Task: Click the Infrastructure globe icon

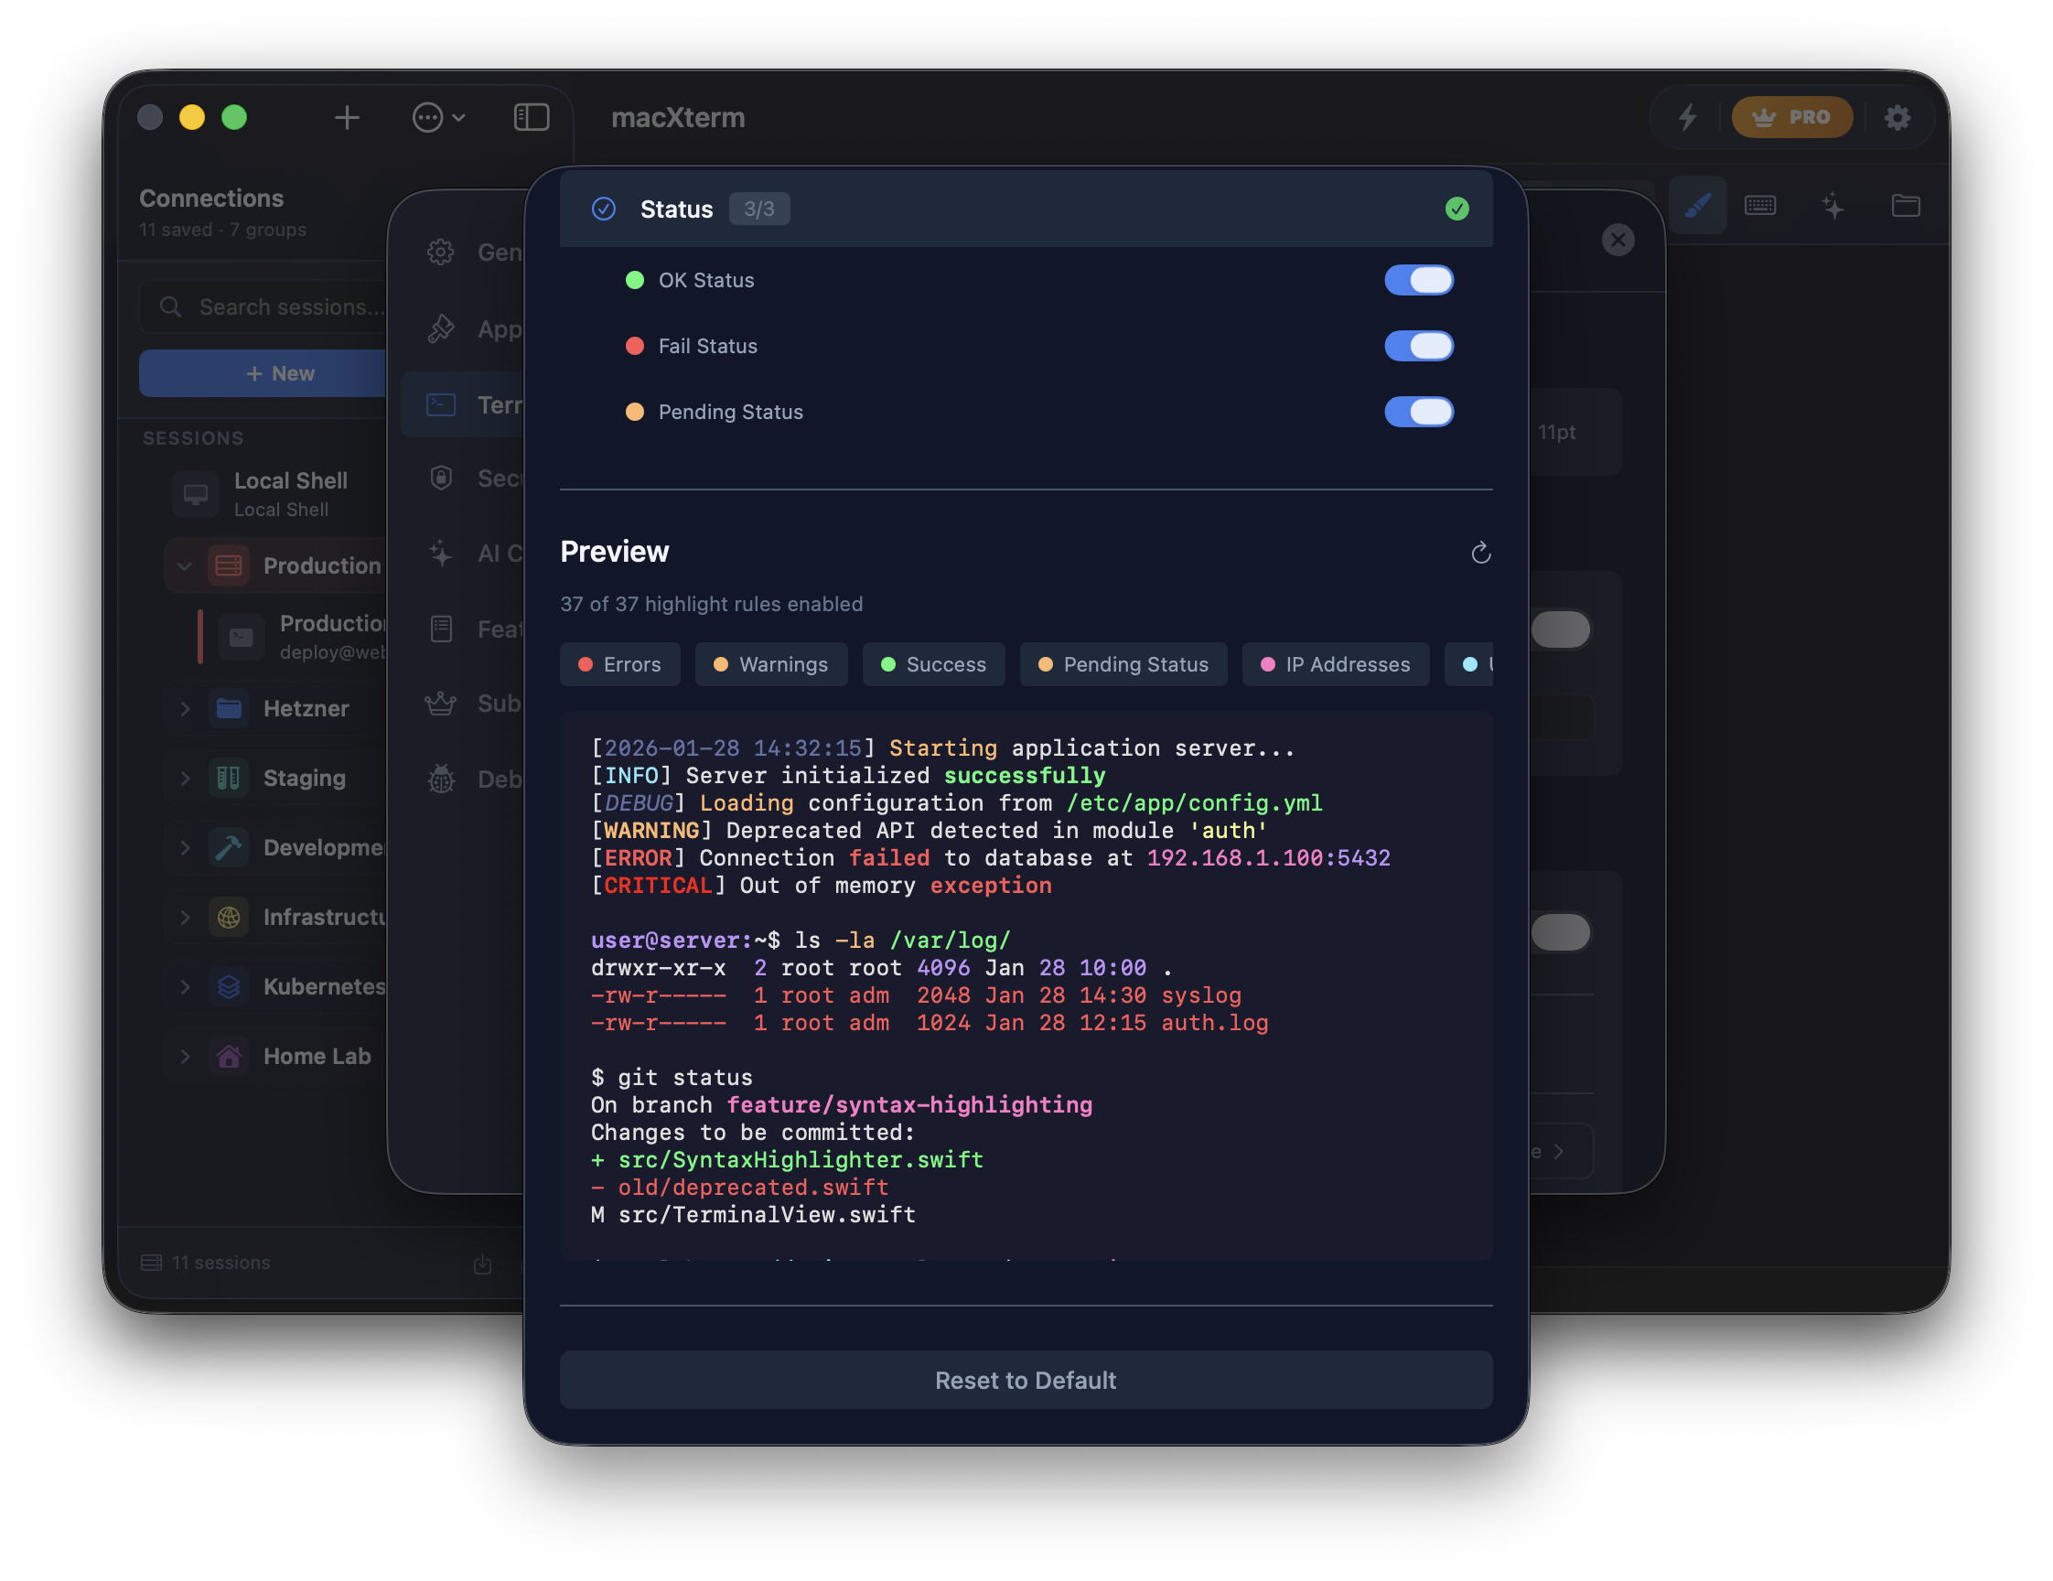Action: tap(229, 918)
